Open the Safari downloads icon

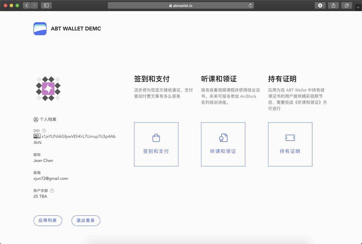point(320,6)
